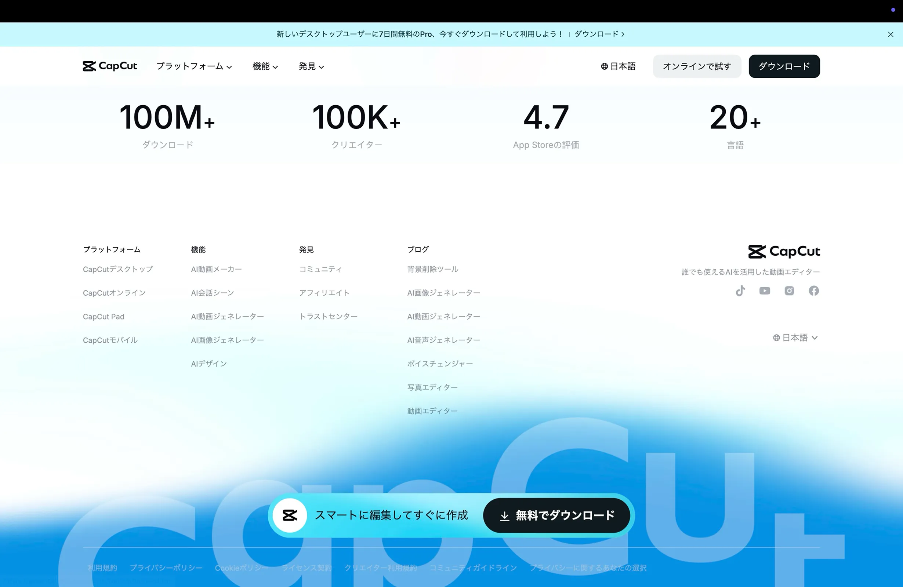Open CapCutモバイル link
This screenshot has width=903, height=587.
click(x=110, y=340)
